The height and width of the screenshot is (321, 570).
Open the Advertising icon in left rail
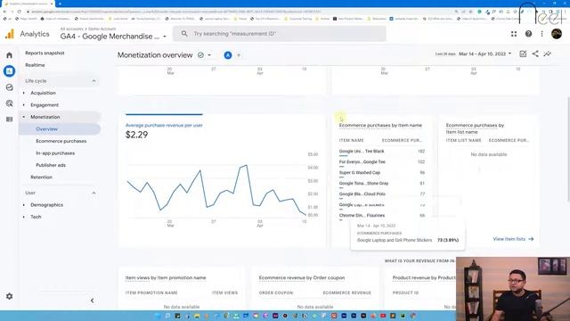[10, 103]
